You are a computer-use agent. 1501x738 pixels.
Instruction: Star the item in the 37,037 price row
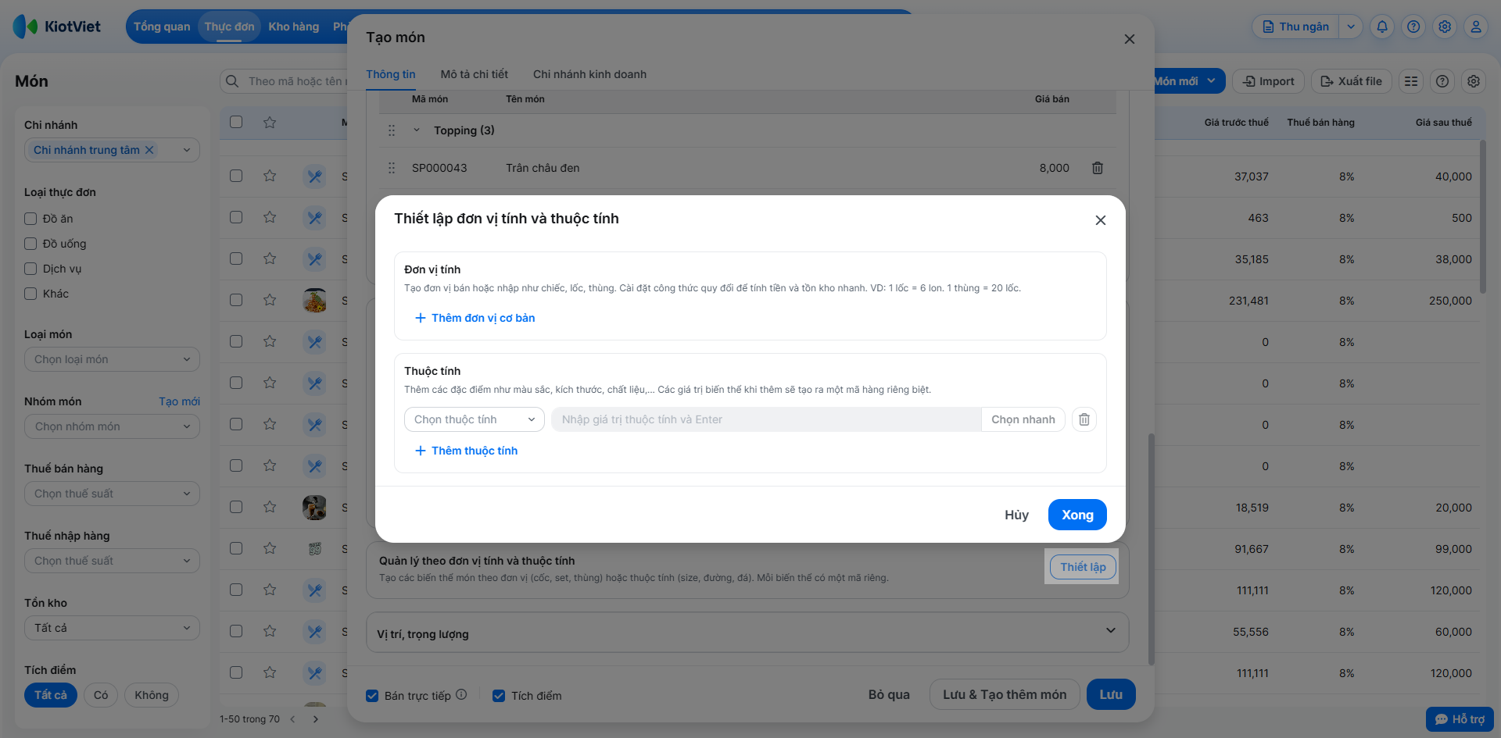coord(270,176)
